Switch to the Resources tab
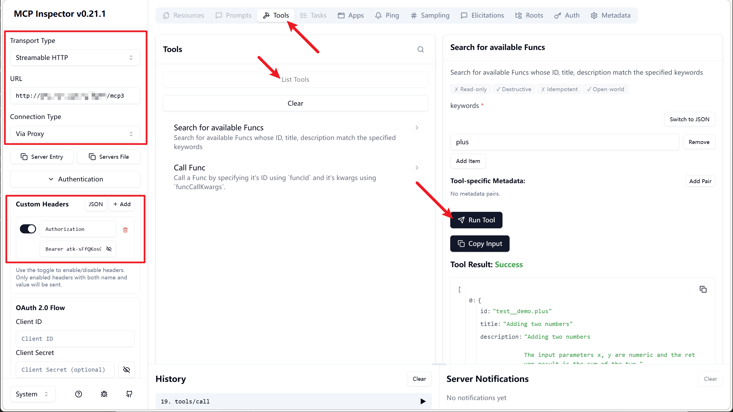 [x=183, y=15]
